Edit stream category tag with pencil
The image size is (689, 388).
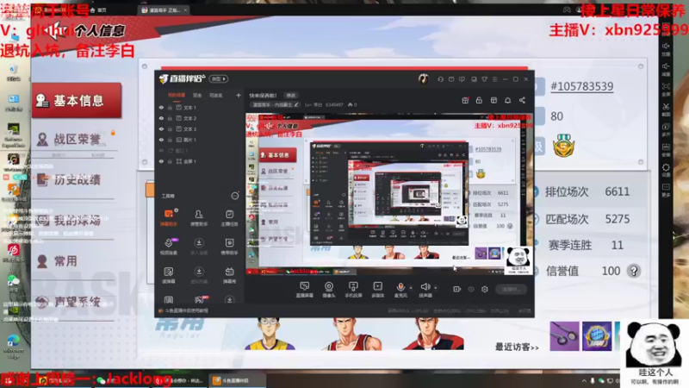pyautogui.click(x=296, y=104)
